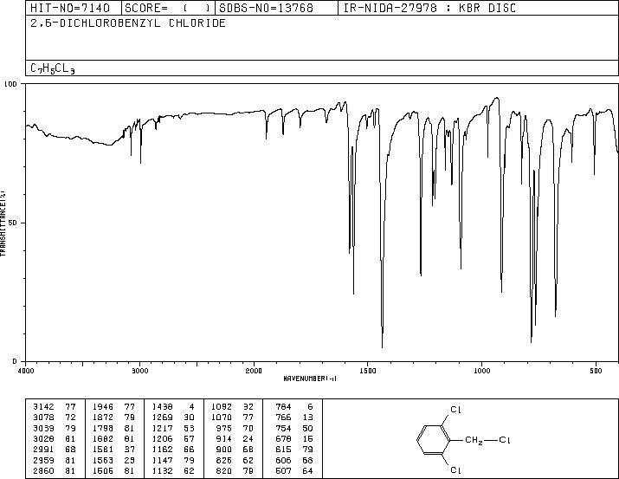The image size is (619, 479).
Task: Click the 1269 peak table entry
Action: [x=173, y=417]
